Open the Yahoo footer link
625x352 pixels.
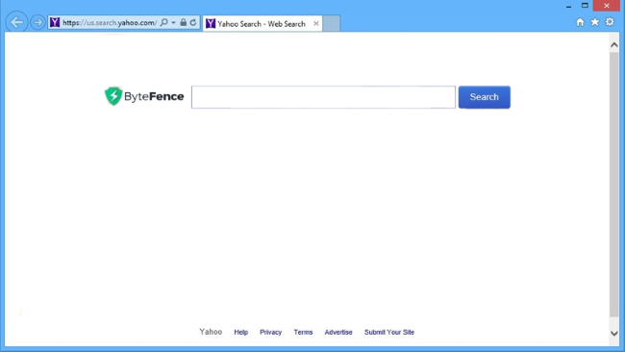pos(211,332)
